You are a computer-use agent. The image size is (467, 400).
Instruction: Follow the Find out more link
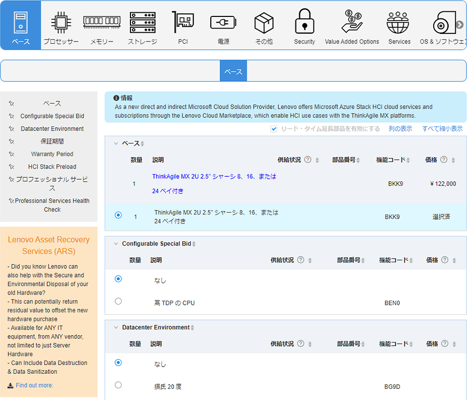34,385
